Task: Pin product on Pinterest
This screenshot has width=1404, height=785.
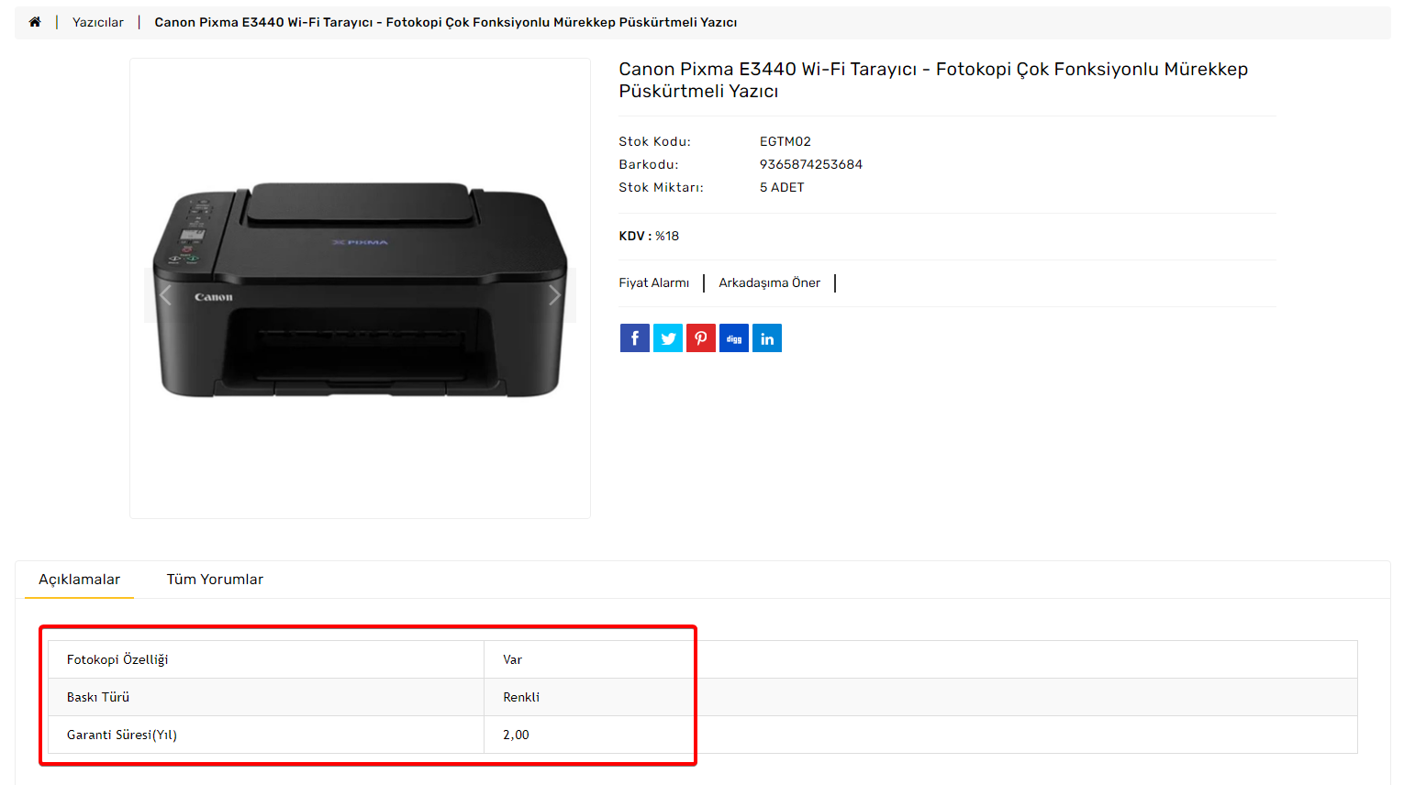Action: (701, 338)
